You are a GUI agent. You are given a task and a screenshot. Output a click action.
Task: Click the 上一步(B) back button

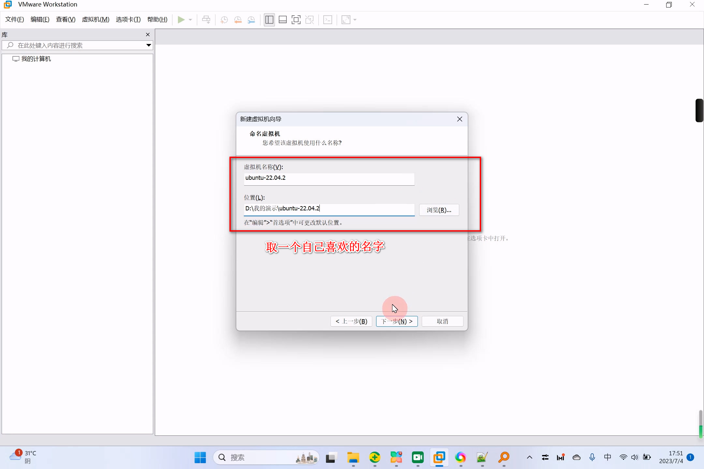pos(351,321)
